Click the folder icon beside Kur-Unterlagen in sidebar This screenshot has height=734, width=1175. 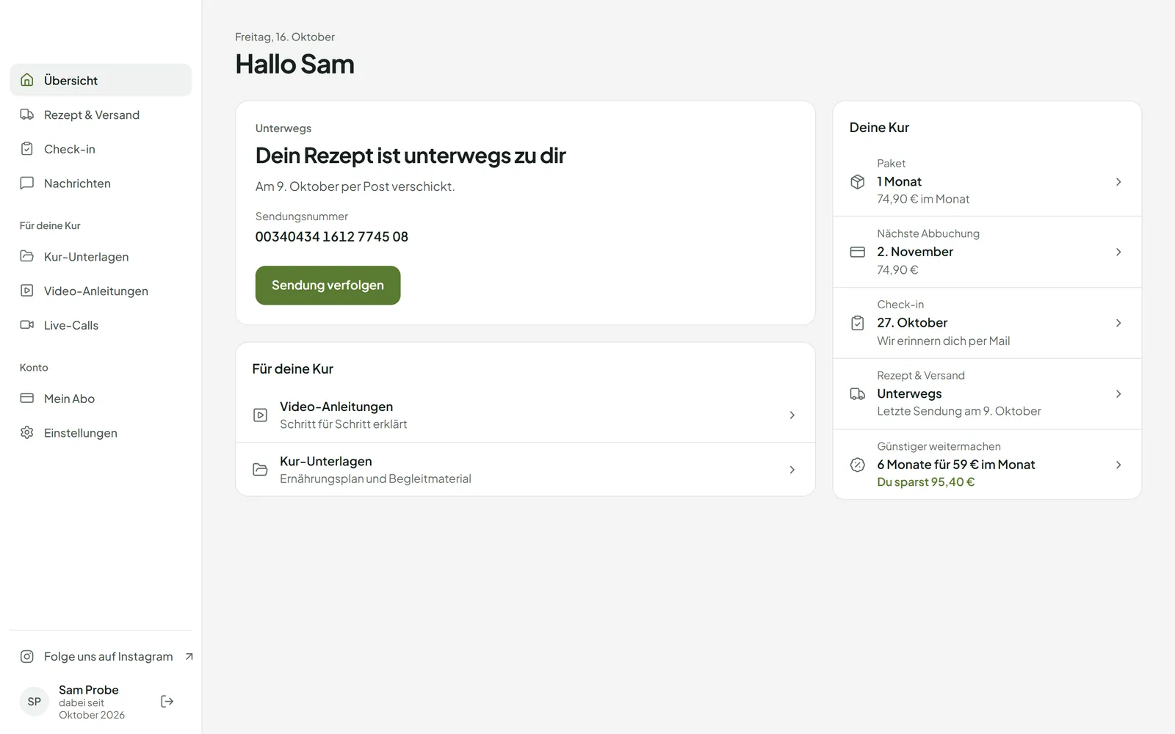(x=27, y=256)
